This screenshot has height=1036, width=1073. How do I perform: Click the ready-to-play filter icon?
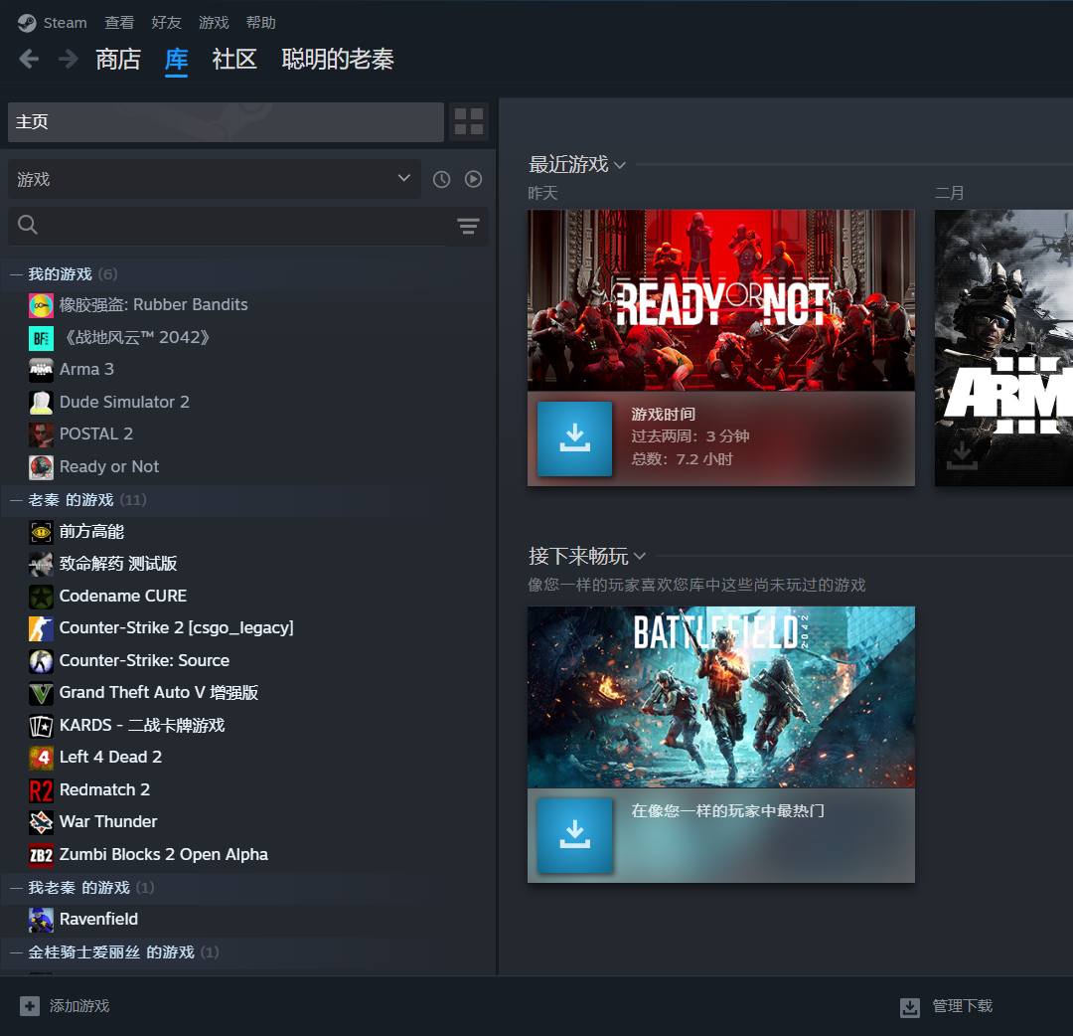pyautogui.click(x=473, y=179)
